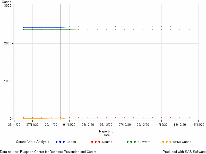Click the Corona Virus Analysis legend title
The image size is (206, 154).
click(x=32, y=142)
